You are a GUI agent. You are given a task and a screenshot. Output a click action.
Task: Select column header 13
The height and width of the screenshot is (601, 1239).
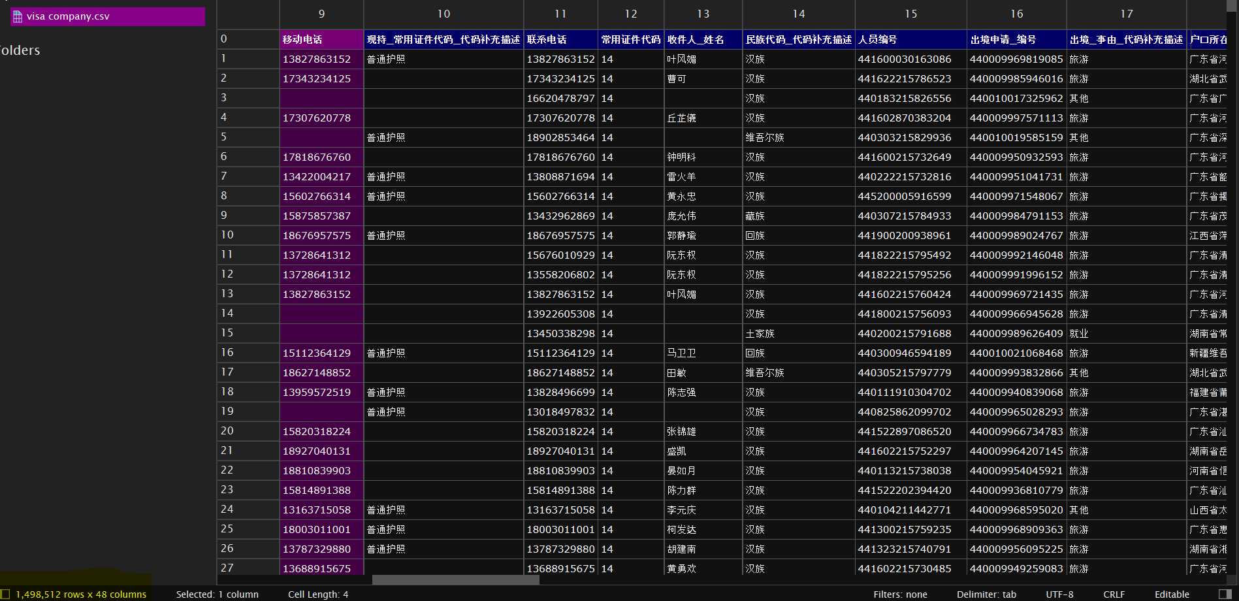pyautogui.click(x=703, y=14)
